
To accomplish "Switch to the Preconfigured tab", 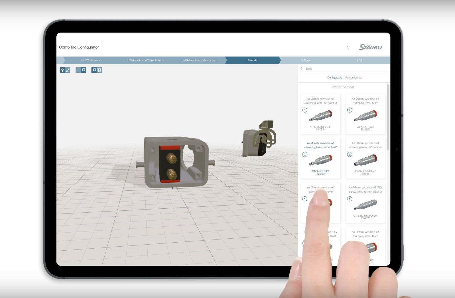I will tap(353, 78).
